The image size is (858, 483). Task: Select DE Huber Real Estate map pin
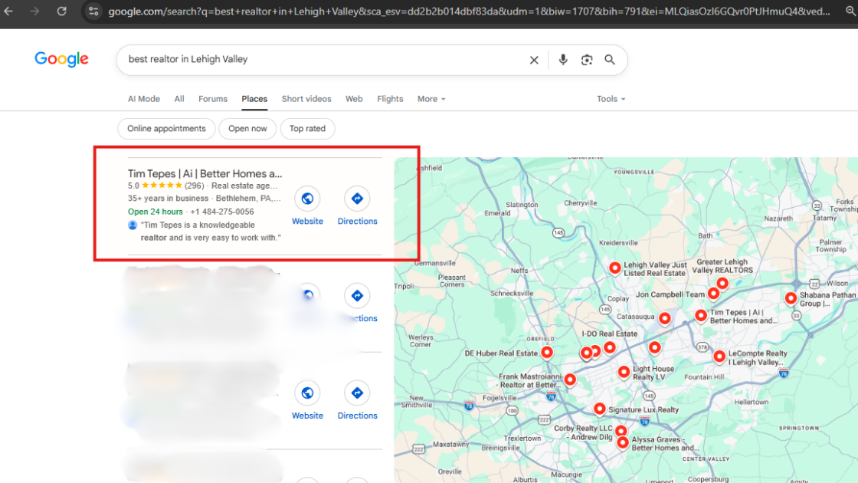tap(547, 352)
